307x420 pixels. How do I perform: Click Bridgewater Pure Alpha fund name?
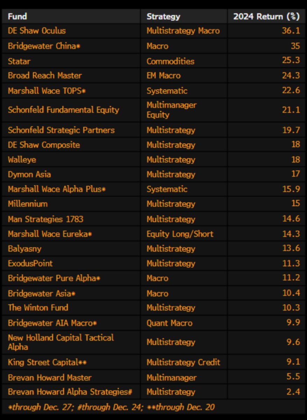coord(54,278)
